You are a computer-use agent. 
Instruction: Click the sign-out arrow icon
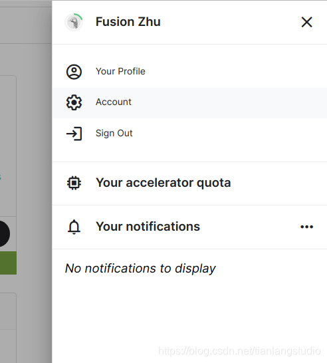74,134
